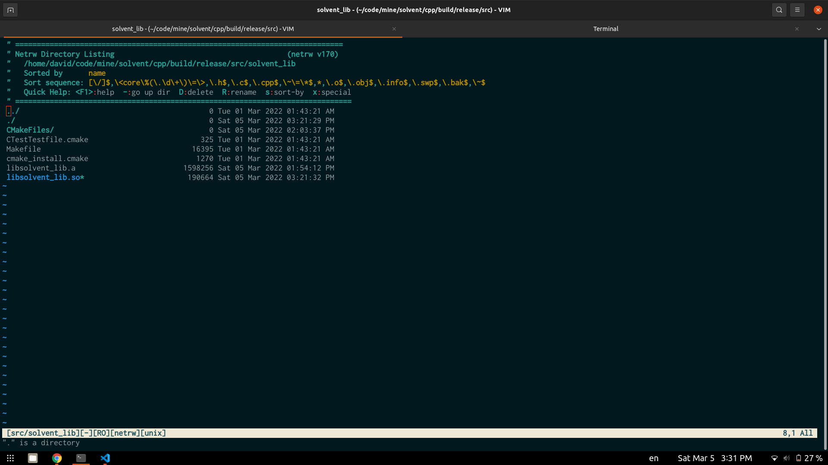
Task: Switch to the Terminal tab
Action: [605, 29]
